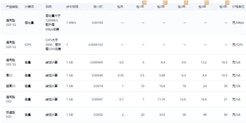
Task: Click the 通用型 SSD V2 three-year price 9.9
Action: pos(184,62)
